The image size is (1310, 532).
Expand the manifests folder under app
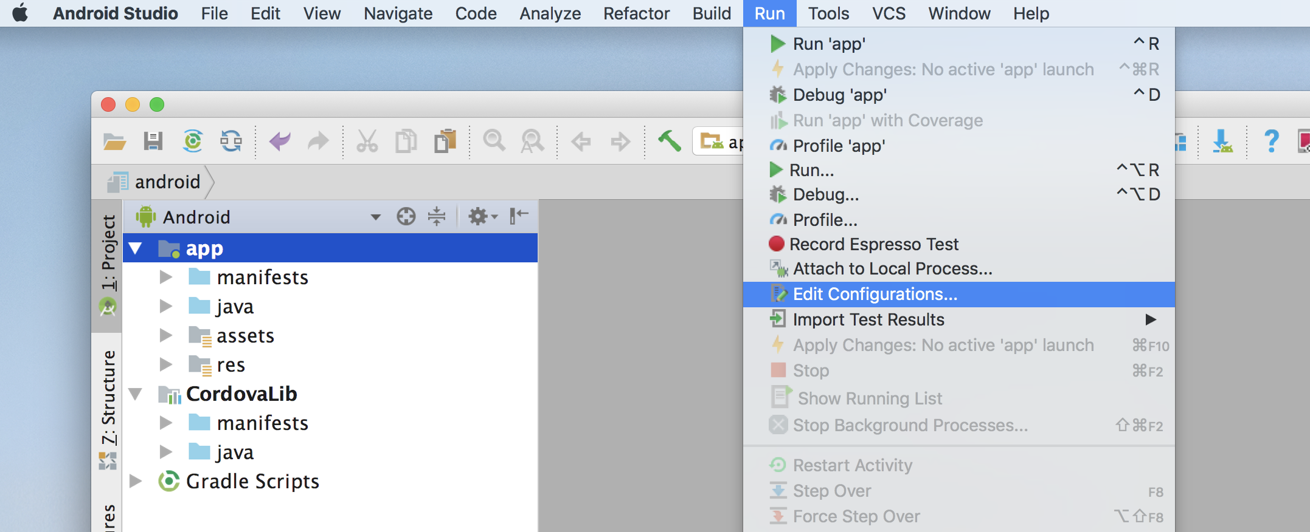[166, 278]
